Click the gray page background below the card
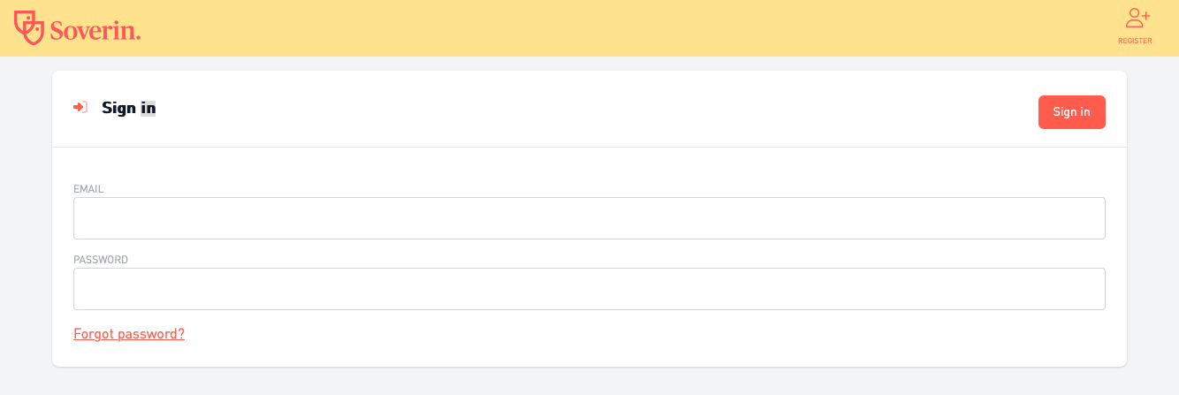 [x=589, y=382]
